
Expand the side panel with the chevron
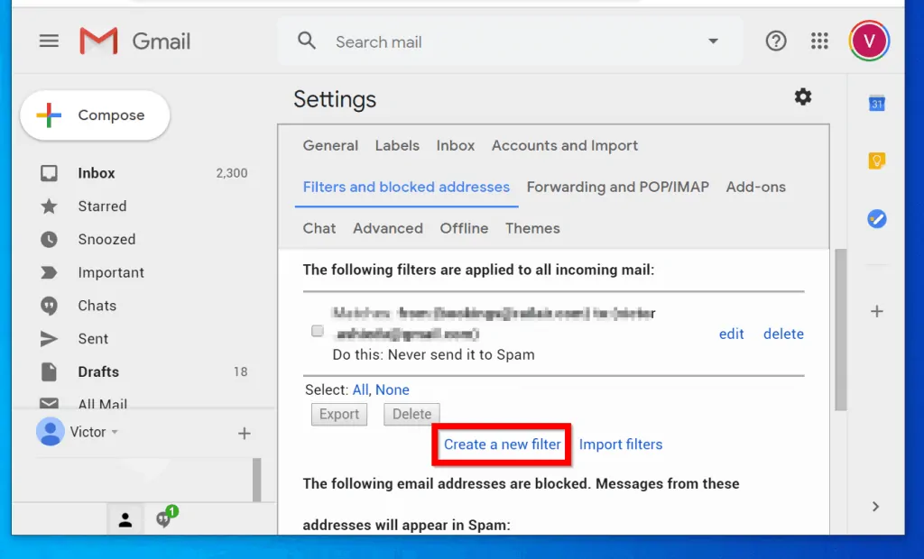pos(875,506)
